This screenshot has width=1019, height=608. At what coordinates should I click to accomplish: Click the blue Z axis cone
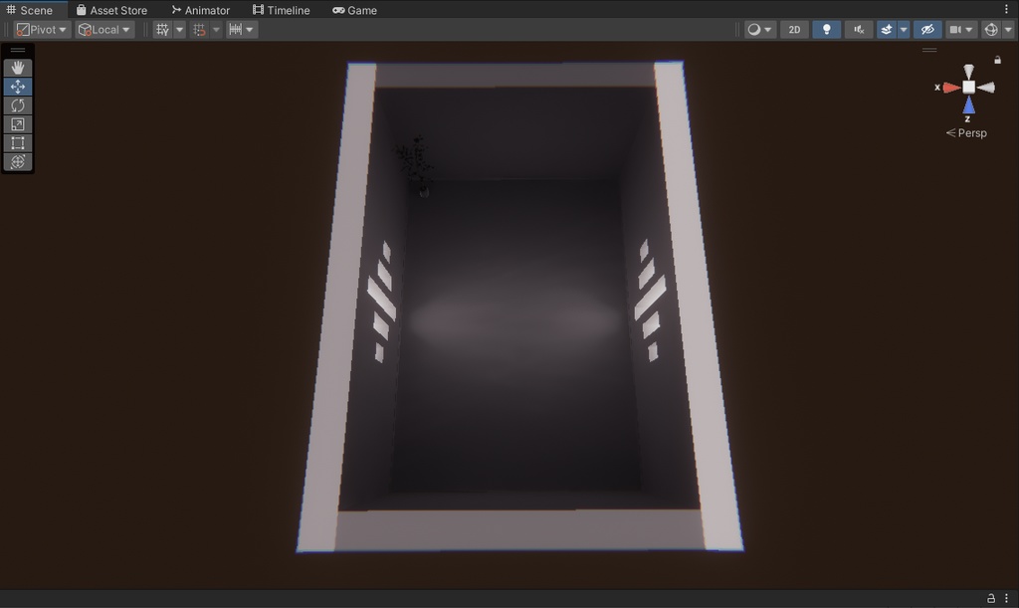tap(968, 105)
